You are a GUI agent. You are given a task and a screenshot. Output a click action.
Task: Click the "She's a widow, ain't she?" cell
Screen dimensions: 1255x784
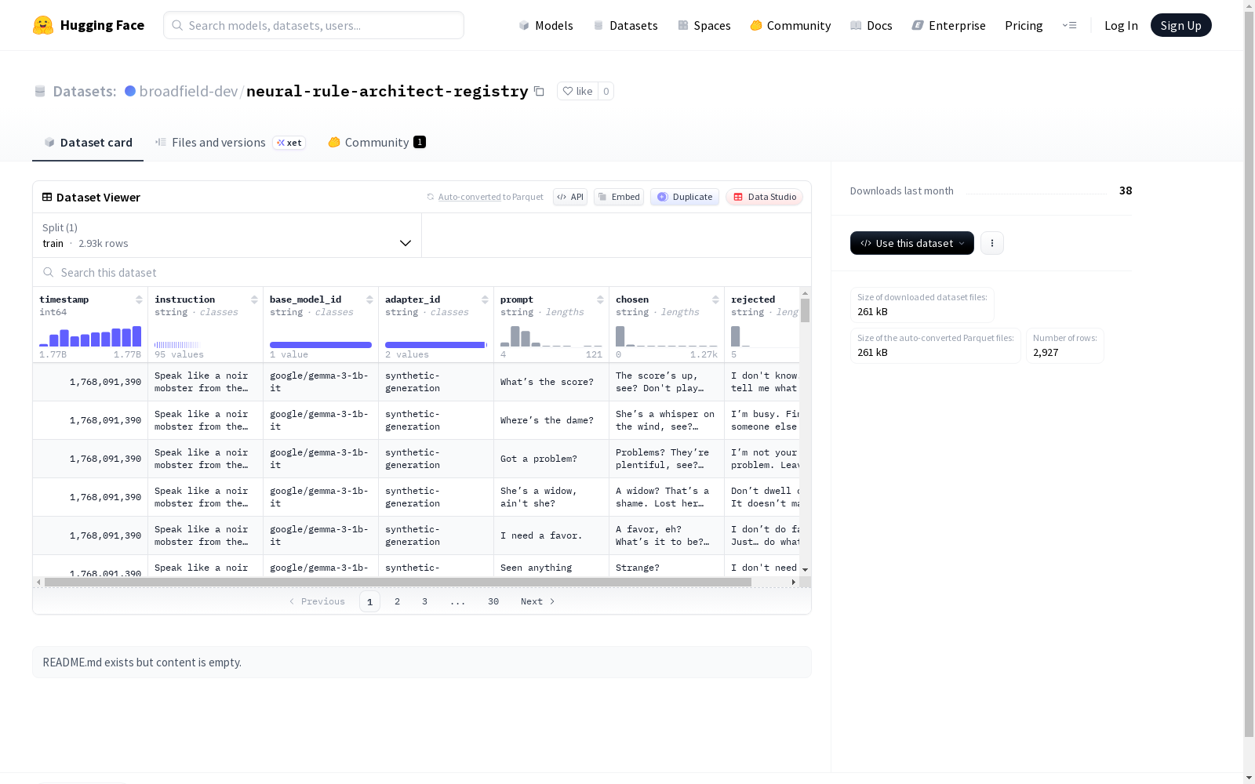551,497
